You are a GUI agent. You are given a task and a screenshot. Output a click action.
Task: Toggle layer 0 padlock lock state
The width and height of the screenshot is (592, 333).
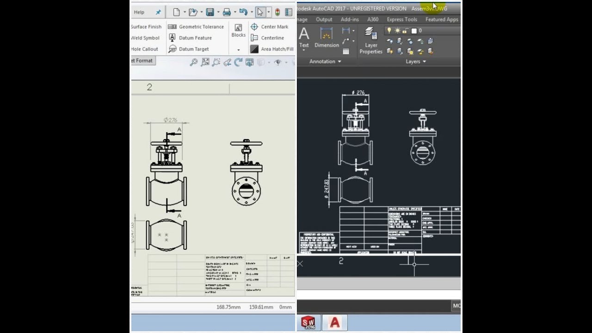(405, 31)
